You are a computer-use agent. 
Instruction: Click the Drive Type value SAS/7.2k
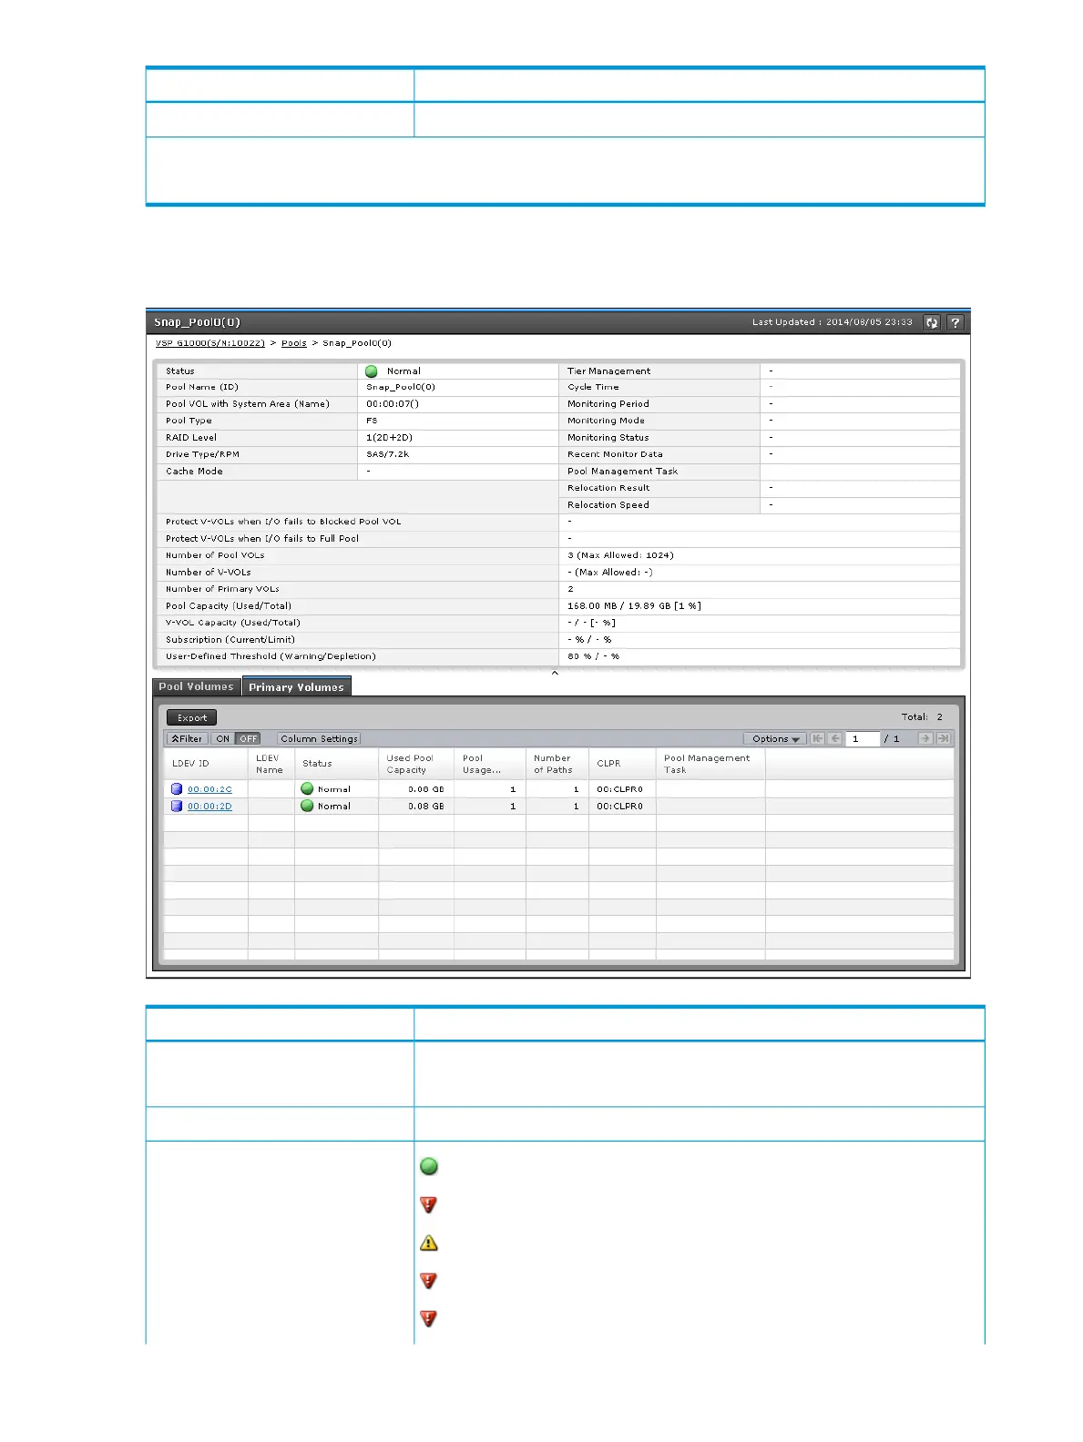[x=388, y=453]
